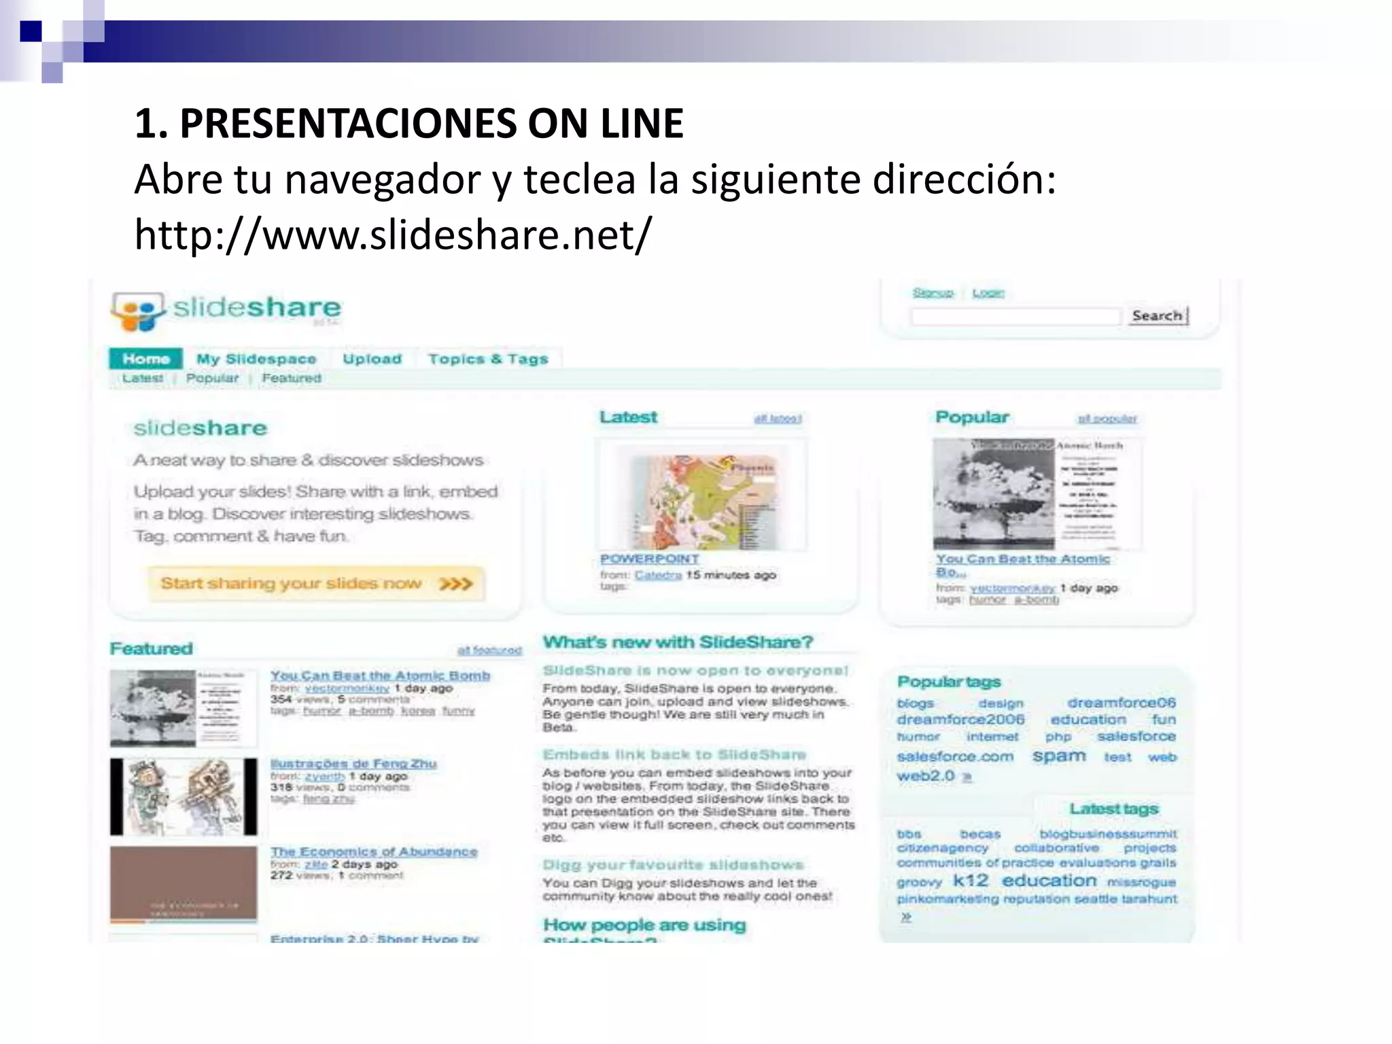Screen dimensions: 1392x1044
Task: Click the 'blogs' popular tag
Action: pos(916,703)
